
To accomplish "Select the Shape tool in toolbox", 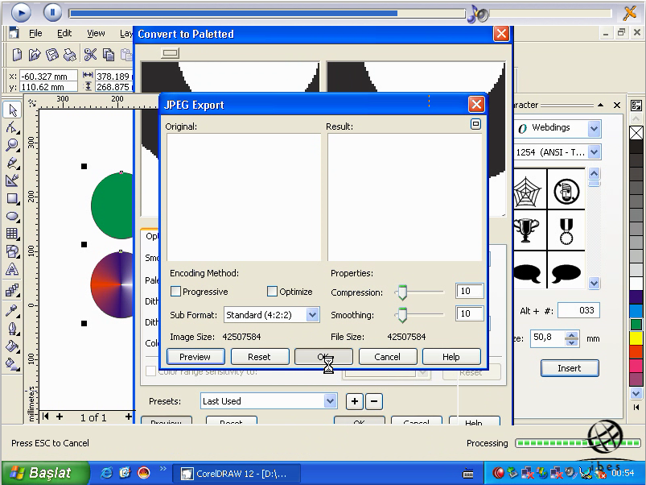I will click(12, 128).
